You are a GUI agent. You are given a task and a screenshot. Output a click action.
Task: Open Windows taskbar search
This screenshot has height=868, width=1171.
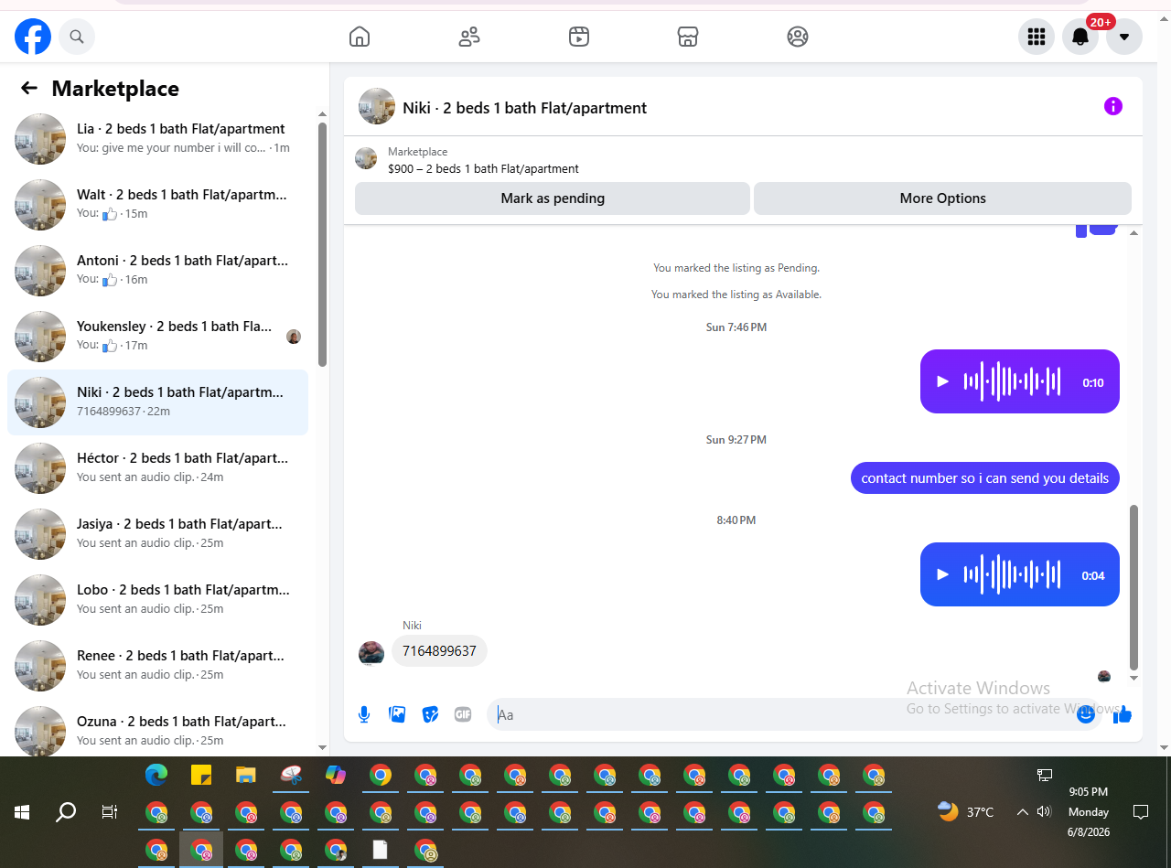click(x=66, y=812)
